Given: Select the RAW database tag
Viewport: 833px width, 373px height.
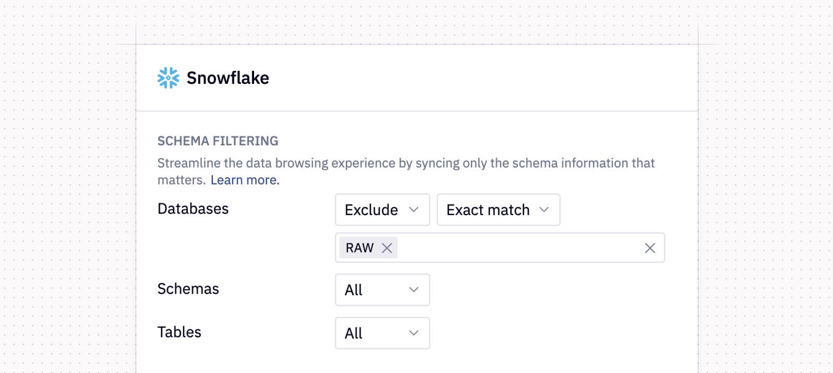Looking at the screenshot, I should click(x=359, y=248).
